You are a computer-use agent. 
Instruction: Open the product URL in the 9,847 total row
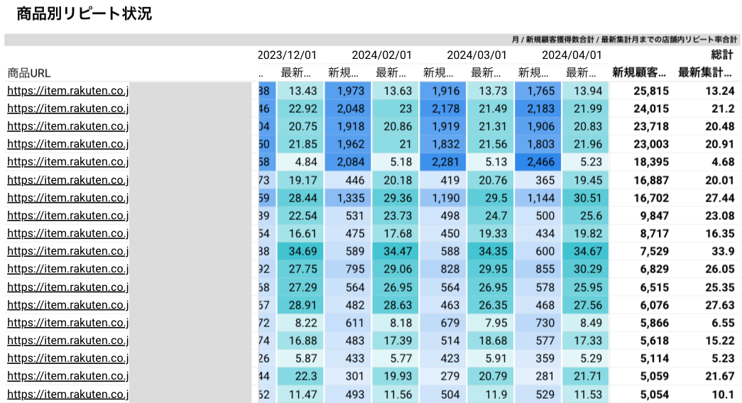[68, 215]
